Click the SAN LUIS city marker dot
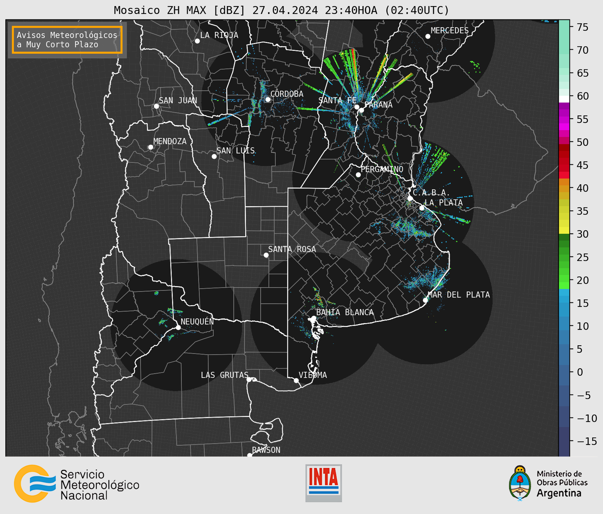 214,157
